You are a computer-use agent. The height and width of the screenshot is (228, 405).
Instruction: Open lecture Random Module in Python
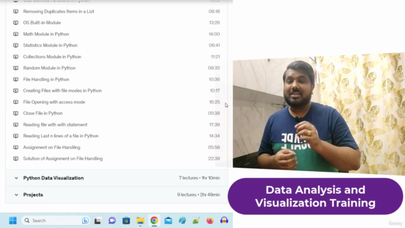click(49, 68)
